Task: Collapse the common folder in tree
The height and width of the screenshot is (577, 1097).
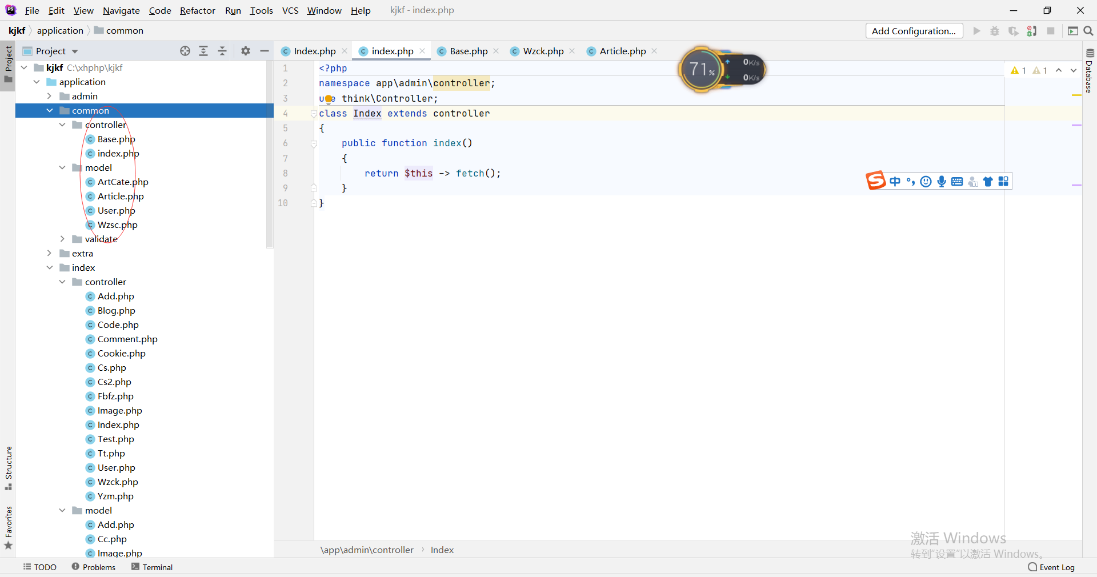Action: 50,110
